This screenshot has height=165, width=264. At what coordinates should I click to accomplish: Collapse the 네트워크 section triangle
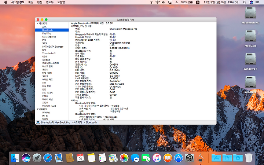pyautogui.click(x=38, y=109)
